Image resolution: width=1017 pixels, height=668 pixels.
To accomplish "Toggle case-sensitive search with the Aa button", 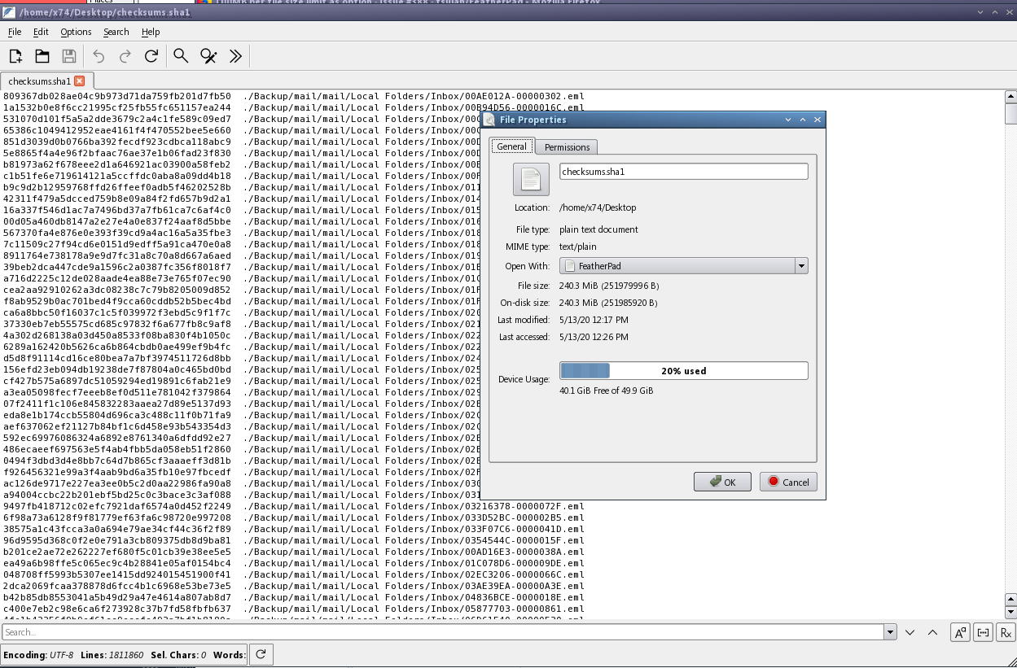I will tap(960, 632).
